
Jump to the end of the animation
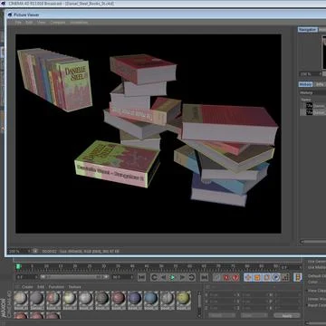205,277
